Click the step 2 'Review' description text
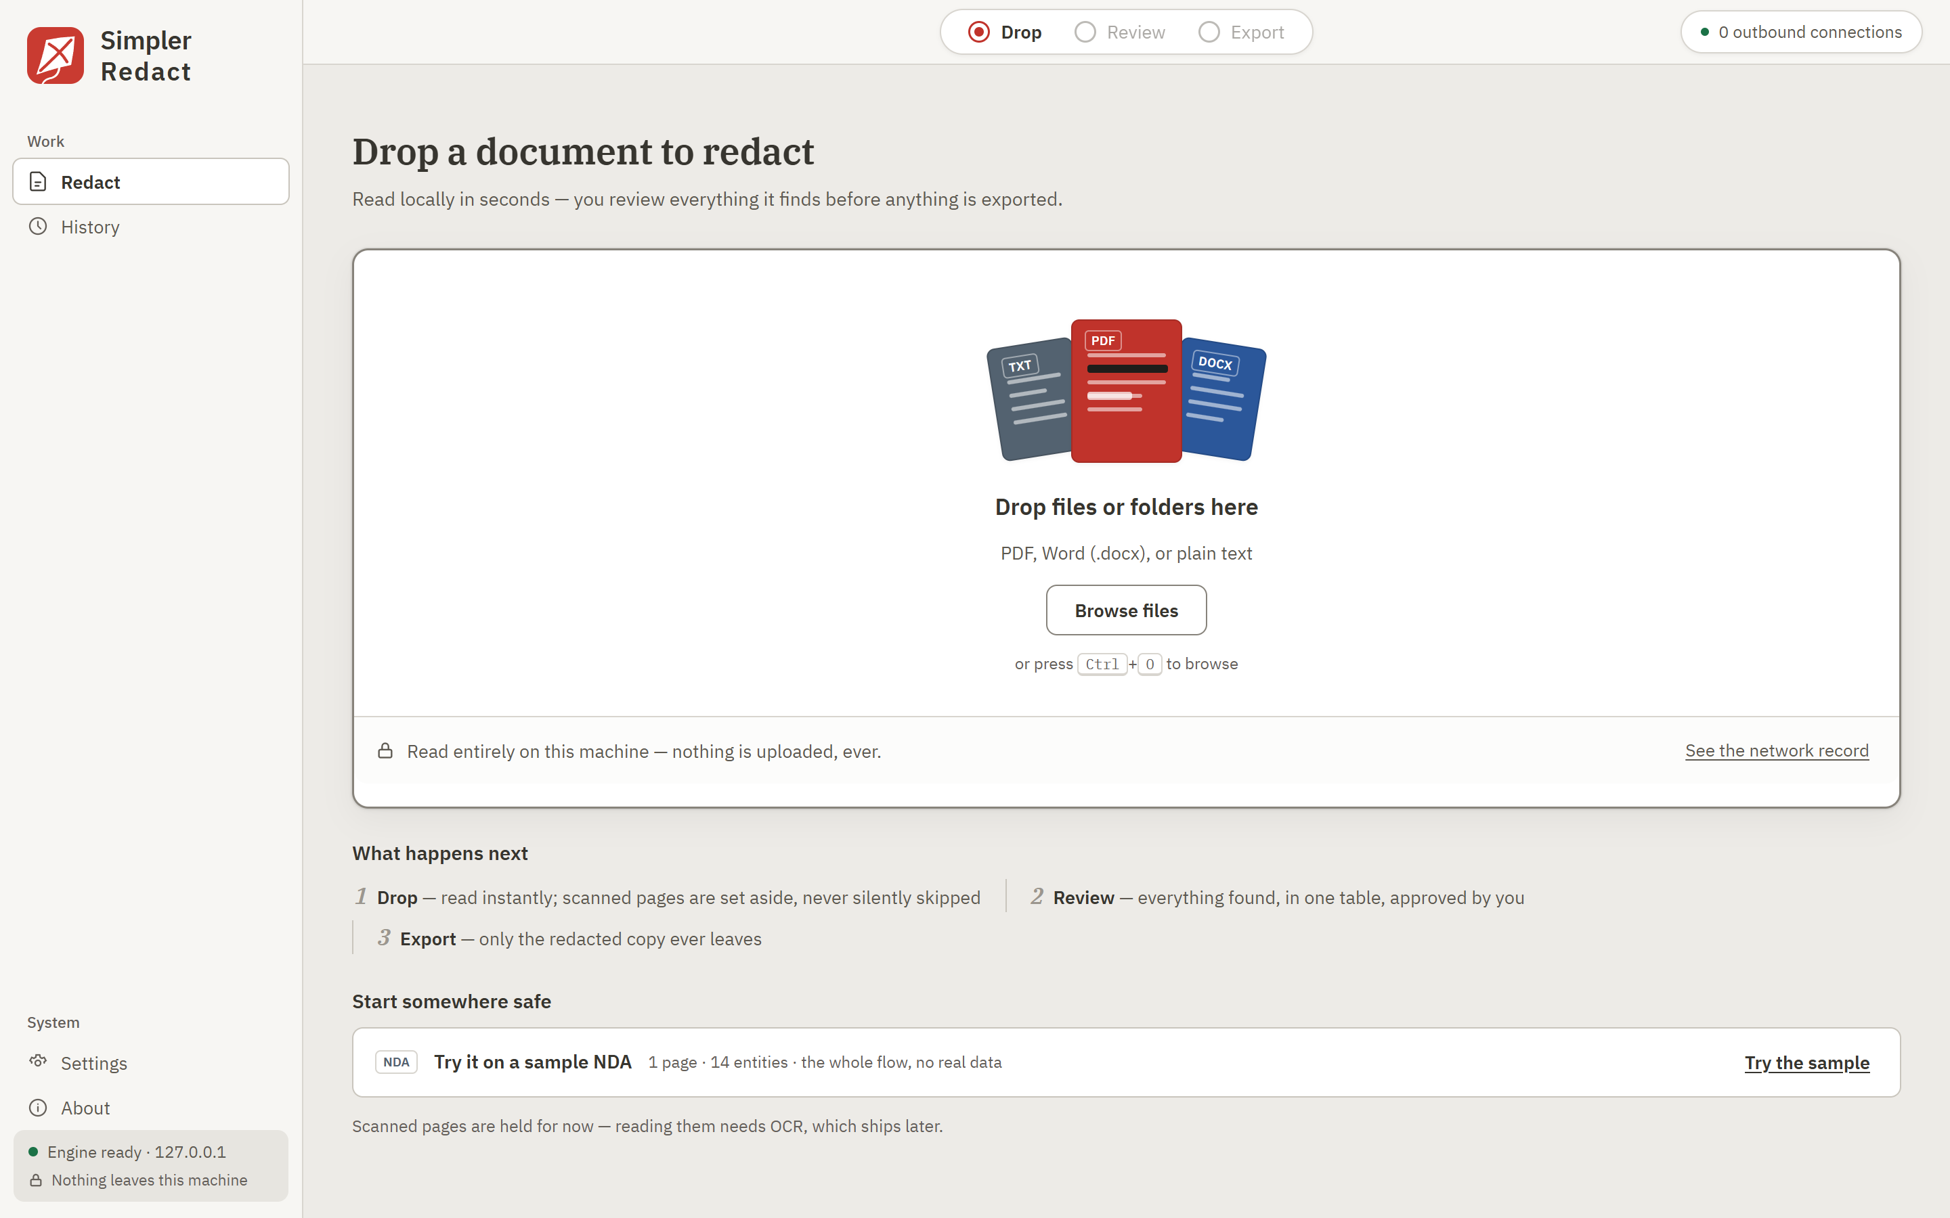This screenshot has width=1950, height=1218. click(1288, 897)
